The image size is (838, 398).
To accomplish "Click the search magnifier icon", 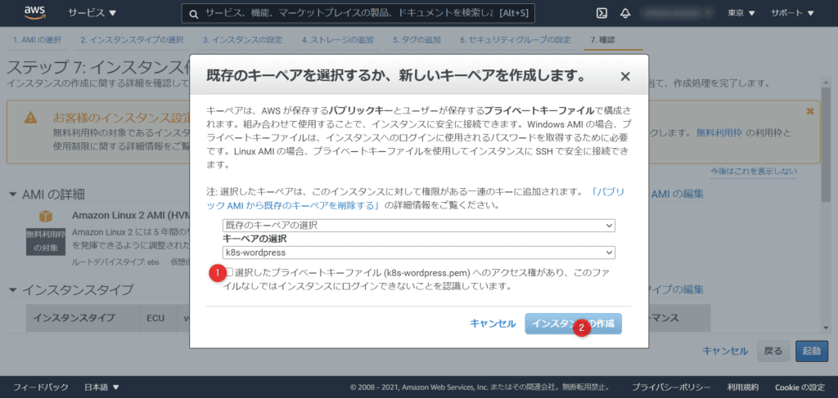I will (x=193, y=14).
